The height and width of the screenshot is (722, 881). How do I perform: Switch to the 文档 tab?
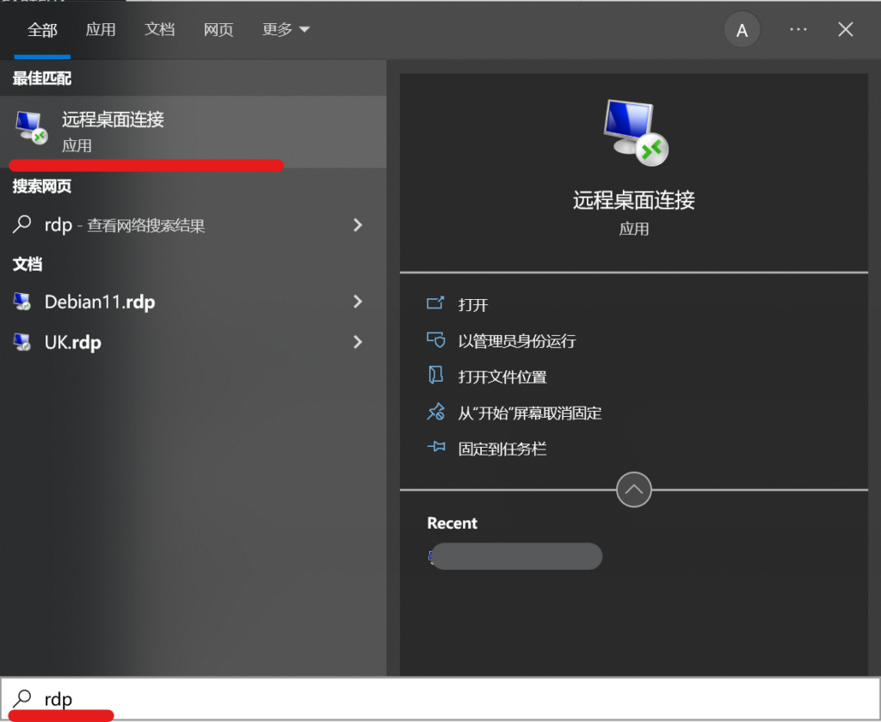click(159, 30)
